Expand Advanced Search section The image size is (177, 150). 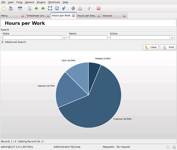coord(2,42)
